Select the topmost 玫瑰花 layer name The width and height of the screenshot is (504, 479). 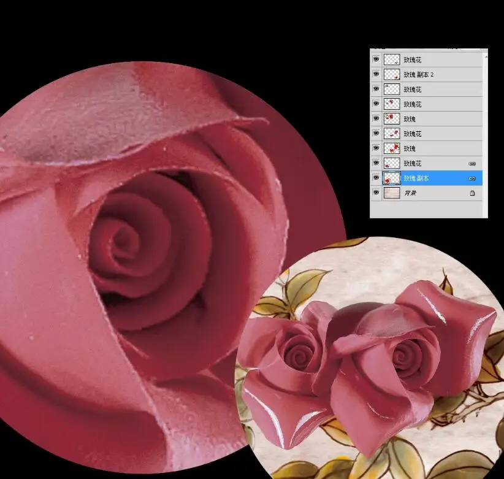(413, 59)
